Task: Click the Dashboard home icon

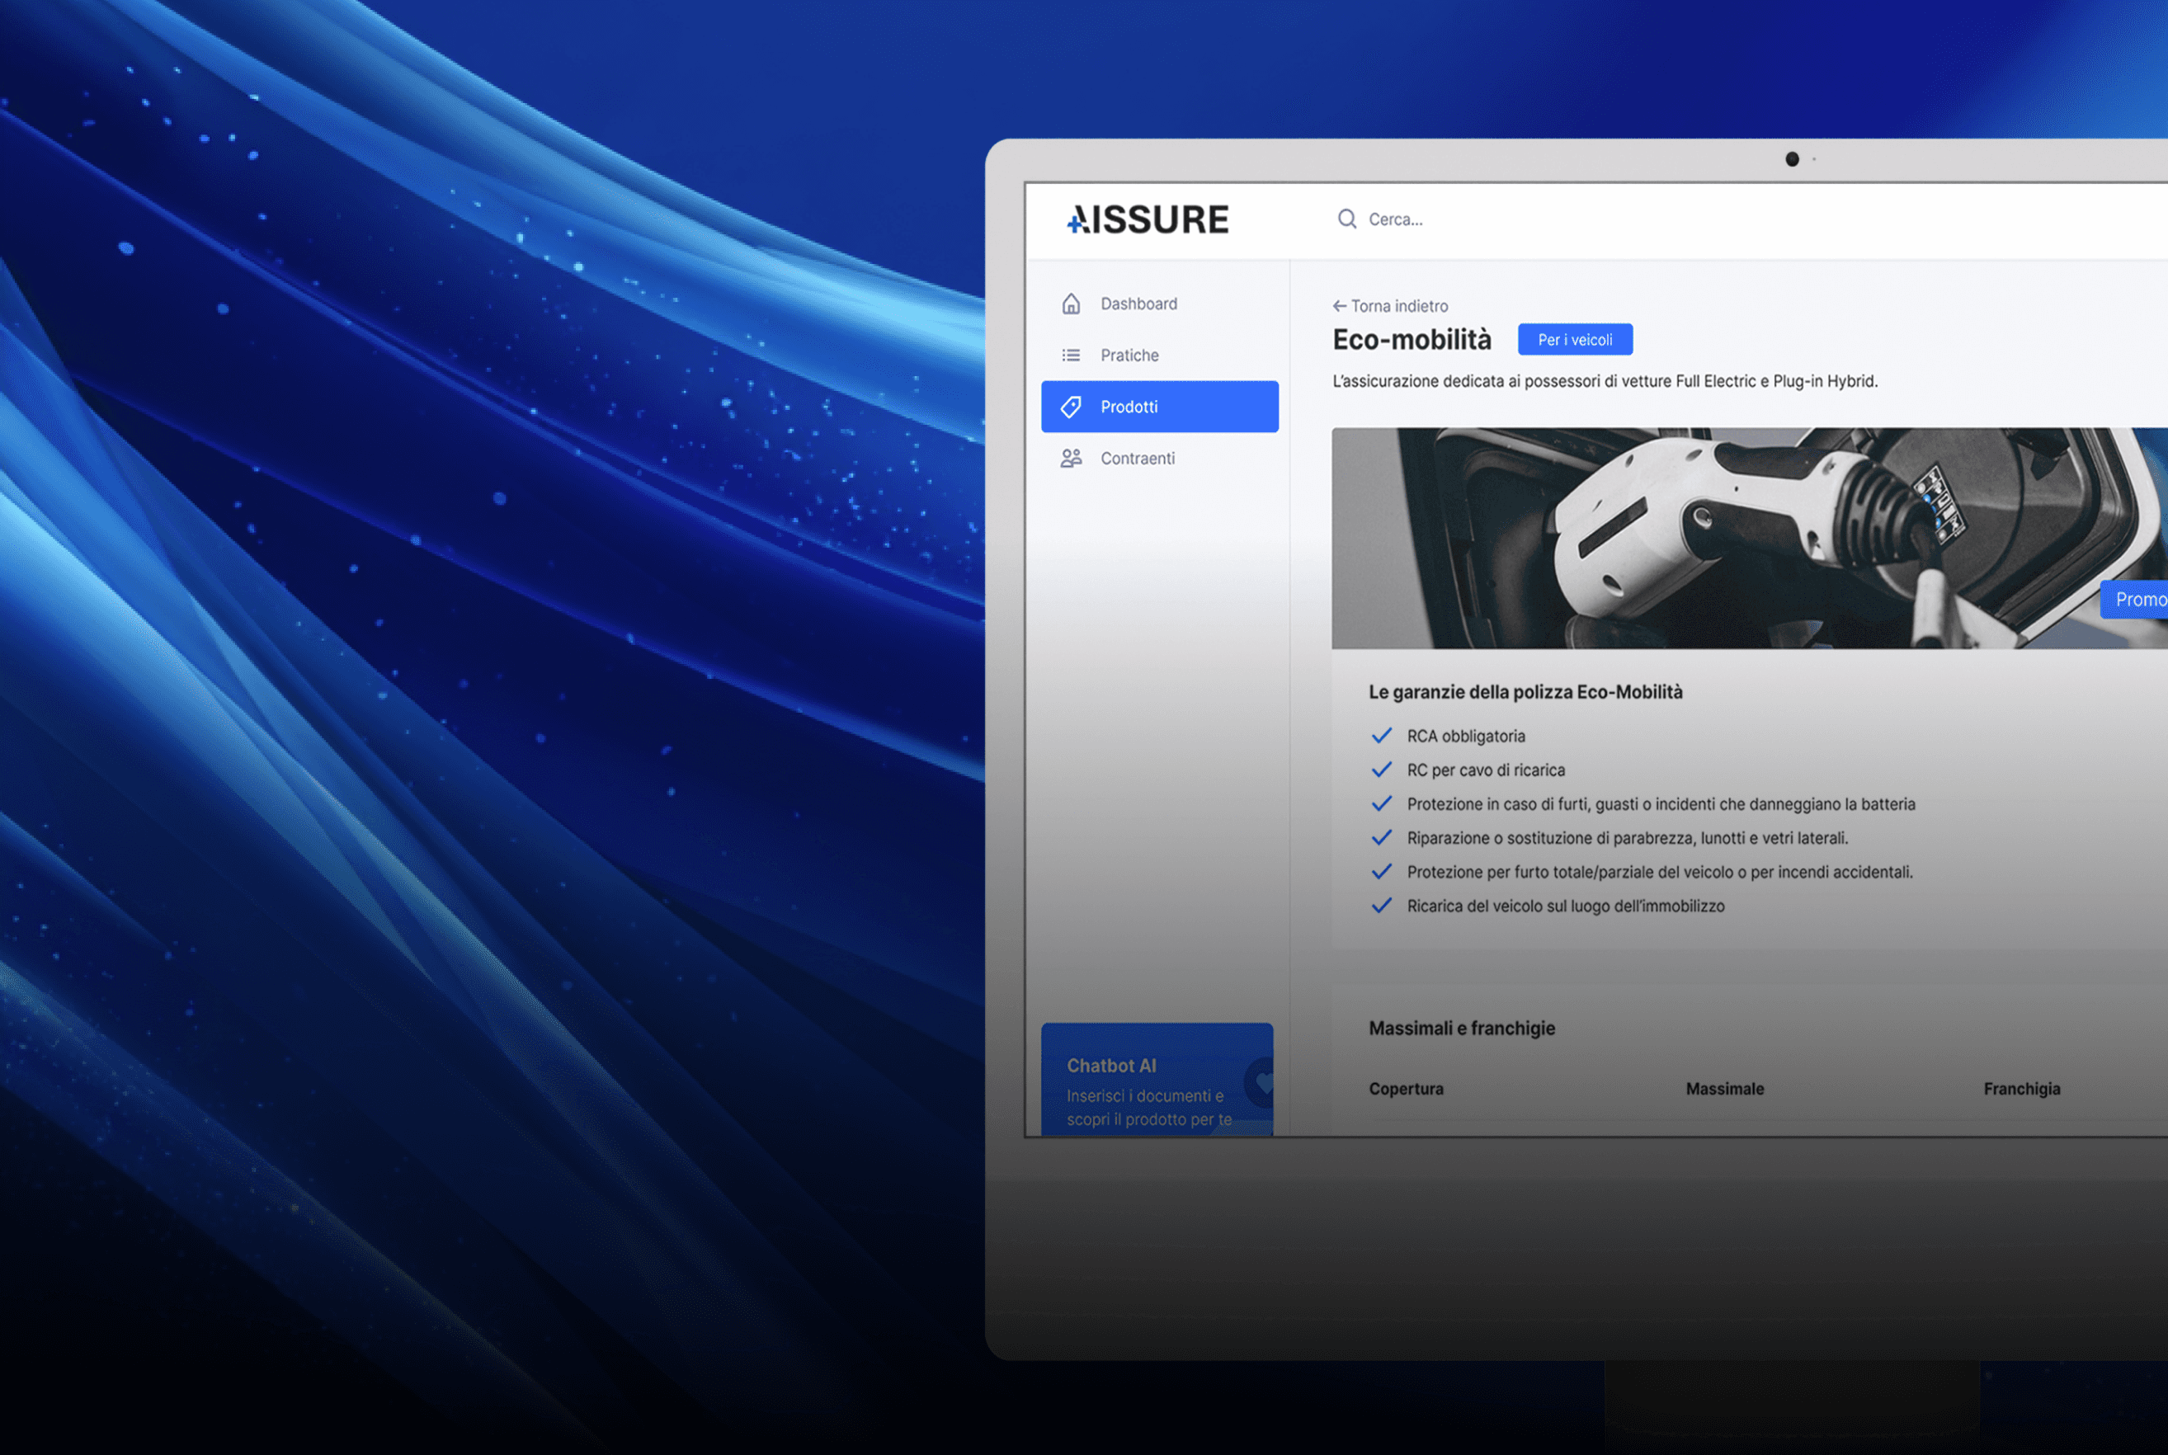Action: coord(1071,304)
